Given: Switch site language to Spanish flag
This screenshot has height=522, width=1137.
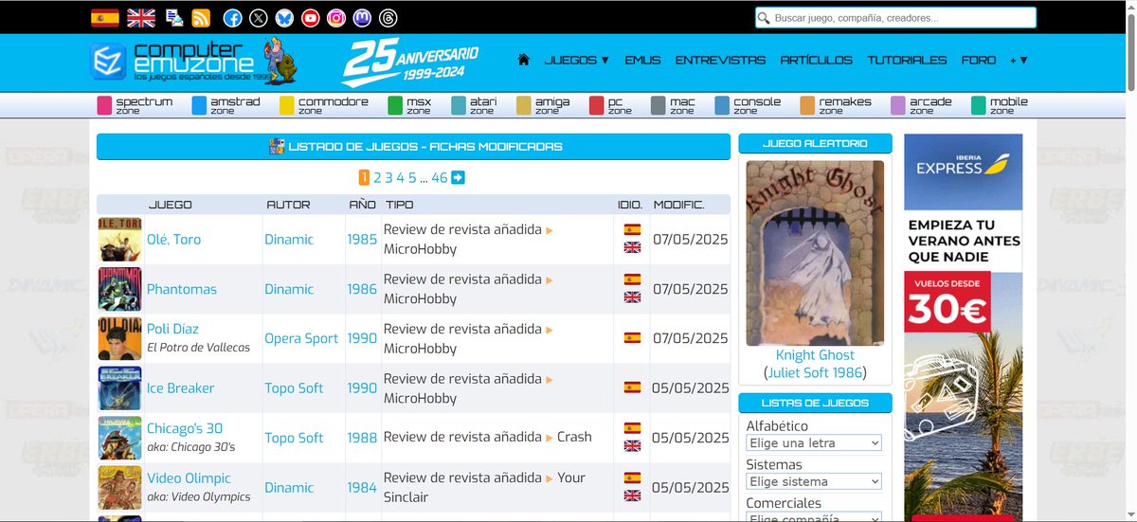Looking at the screenshot, I should (x=104, y=17).
